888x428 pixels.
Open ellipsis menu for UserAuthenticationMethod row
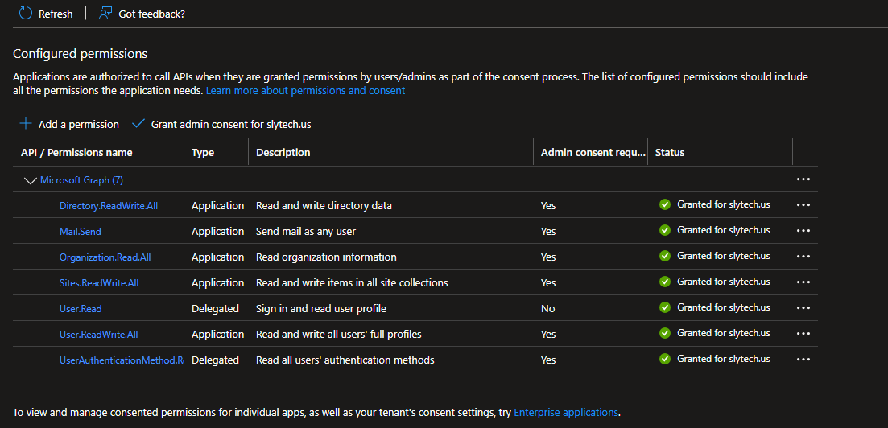pos(803,359)
